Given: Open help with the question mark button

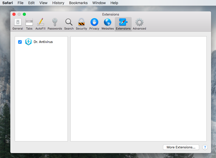Looking at the screenshot, I should click(x=205, y=147).
